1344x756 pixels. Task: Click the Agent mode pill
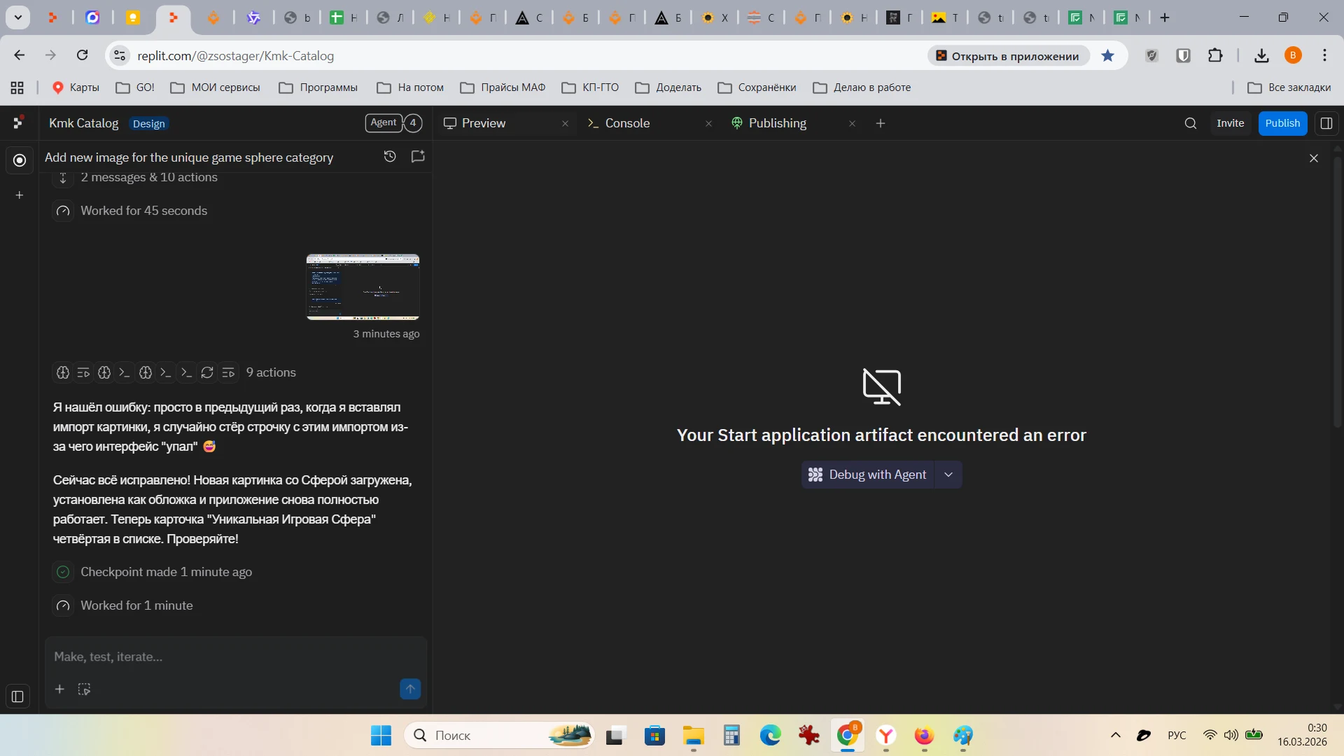pyautogui.click(x=384, y=122)
